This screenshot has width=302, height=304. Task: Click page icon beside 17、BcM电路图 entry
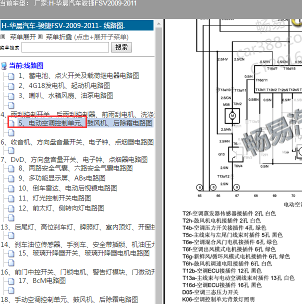coord(11,281)
